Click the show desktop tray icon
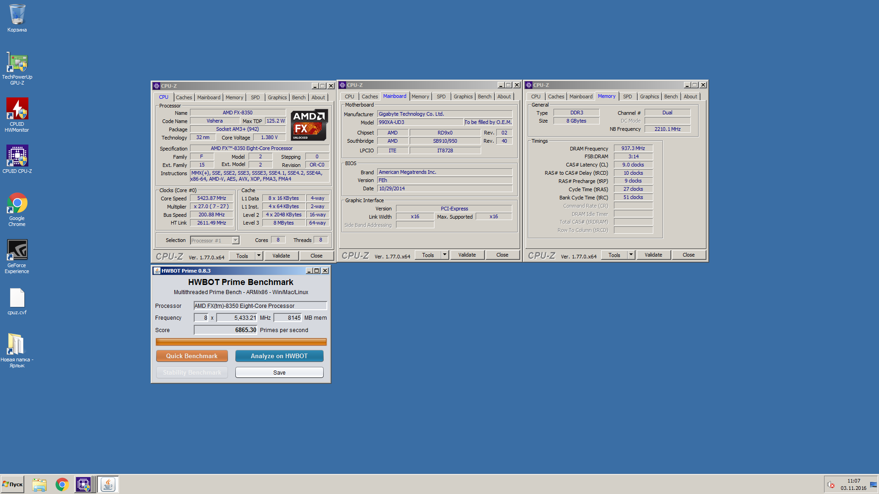This screenshot has width=879, height=494. (873, 485)
